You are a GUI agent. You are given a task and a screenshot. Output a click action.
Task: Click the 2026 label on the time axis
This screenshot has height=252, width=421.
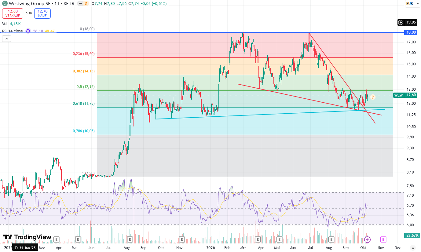210,248
